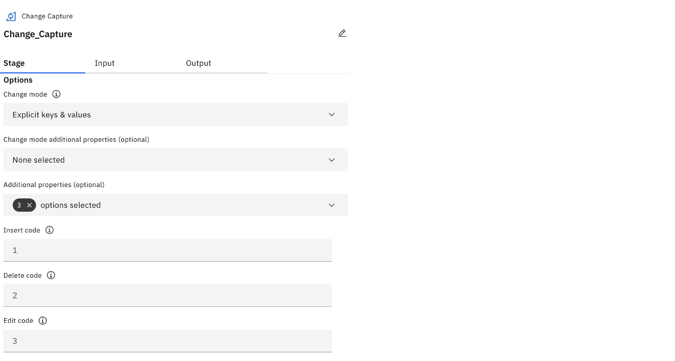This screenshot has width=675, height=361.
Task: Open the Change mode info tooltip
Action: tap(56, 94)
